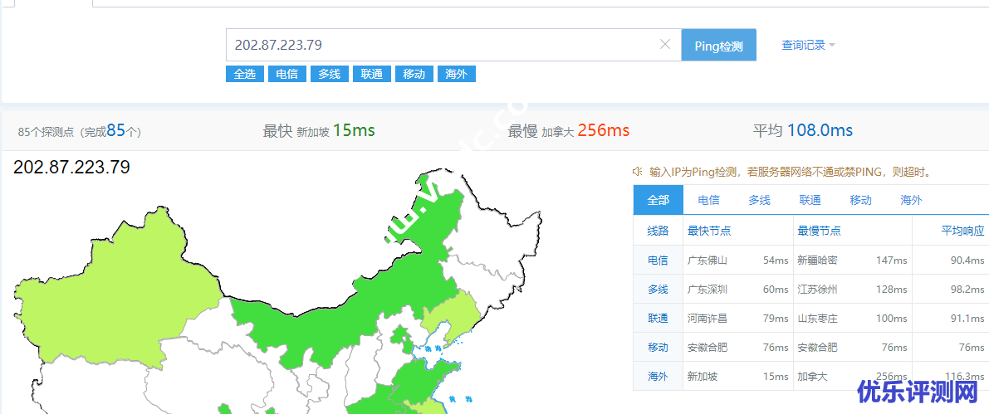Viewport: 989px width, 414px height.
Task: Switch to the 多线 tab in results table
Action: [x=760, y=200]
